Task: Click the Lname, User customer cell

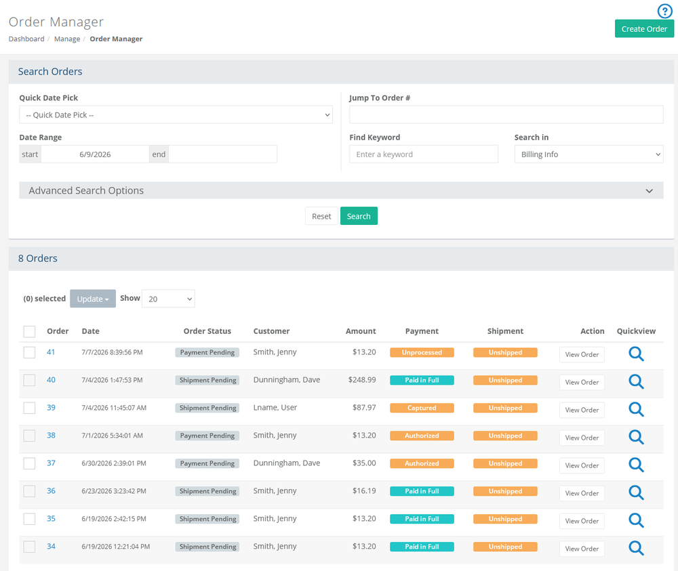Action: tap(275, 407)
